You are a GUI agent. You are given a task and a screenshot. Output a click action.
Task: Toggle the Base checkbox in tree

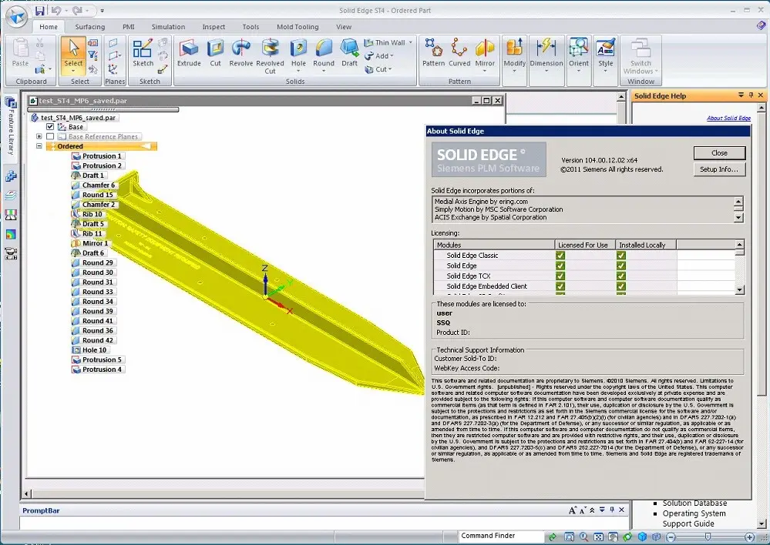[50, 126]
